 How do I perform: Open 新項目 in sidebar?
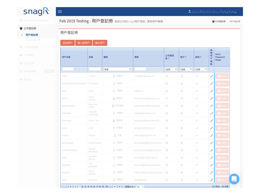pos(27,79)
